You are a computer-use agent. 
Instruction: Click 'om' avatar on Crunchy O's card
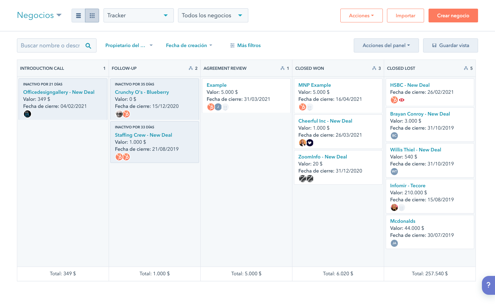pos(119,114)
